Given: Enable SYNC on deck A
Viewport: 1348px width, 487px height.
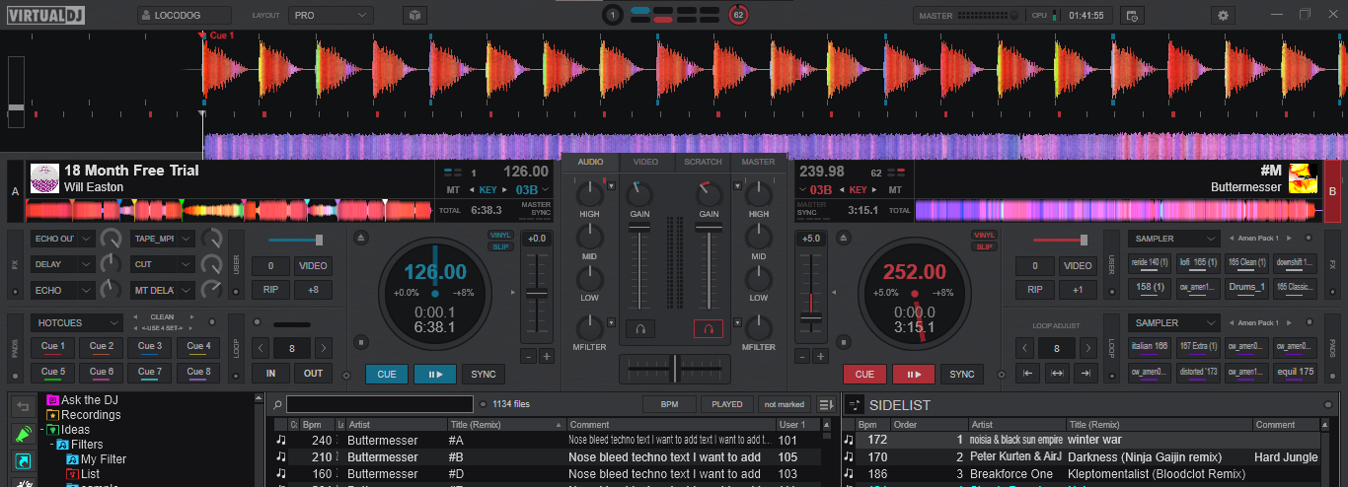Looking at the screenshot, I should 484,374.
